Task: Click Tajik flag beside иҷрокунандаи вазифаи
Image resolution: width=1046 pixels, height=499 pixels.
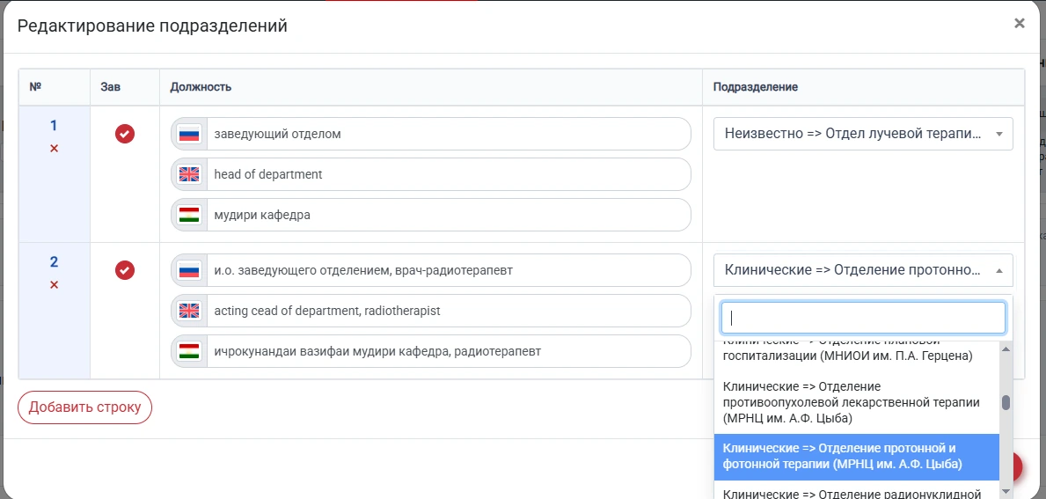Action: pyautogui.click(x=189, y=351)
